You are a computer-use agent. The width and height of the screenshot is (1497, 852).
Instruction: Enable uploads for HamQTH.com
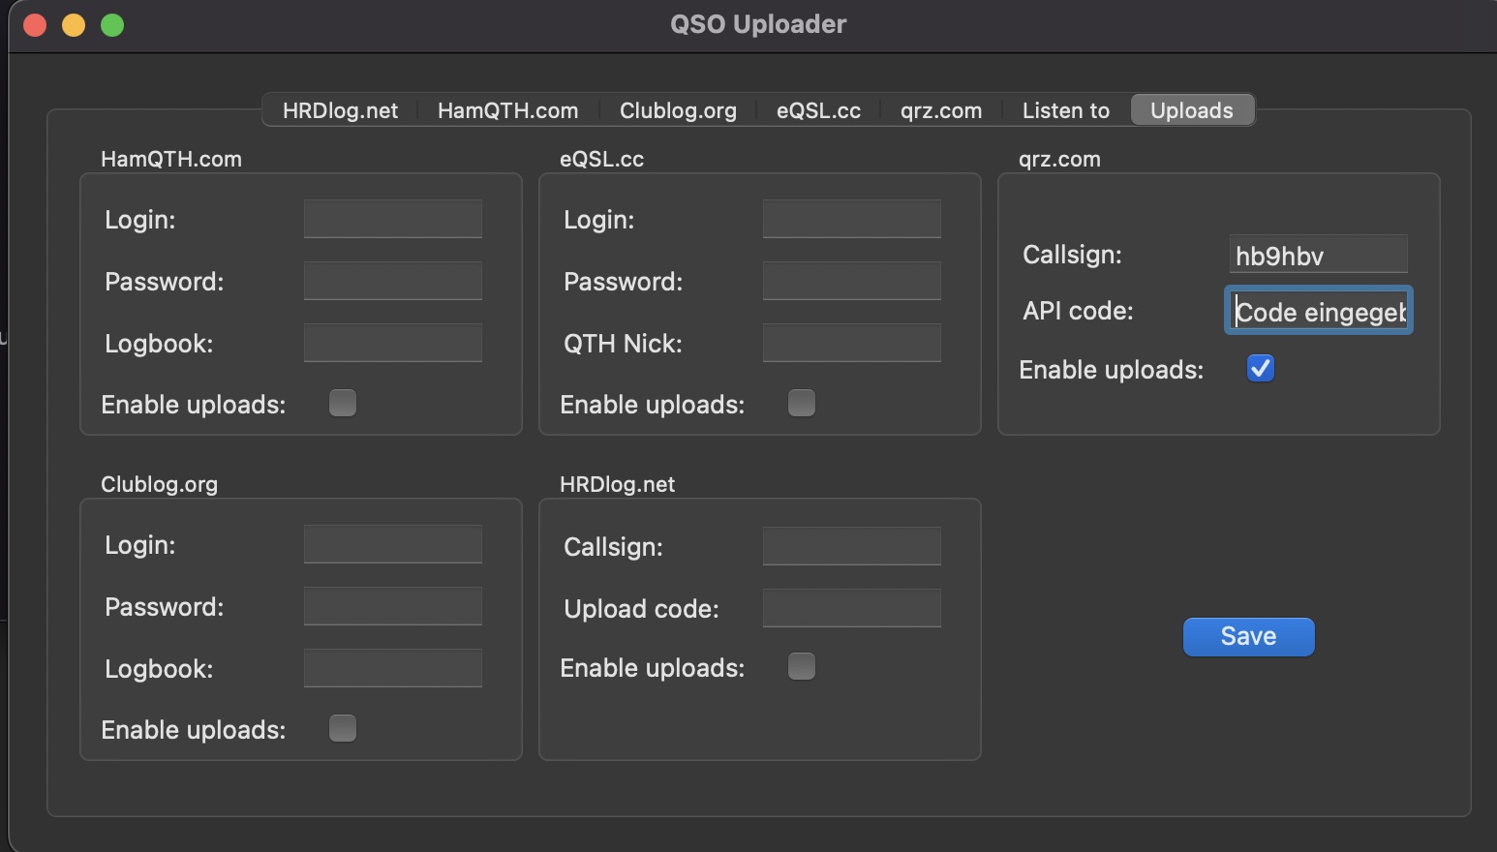coord(343,403)
